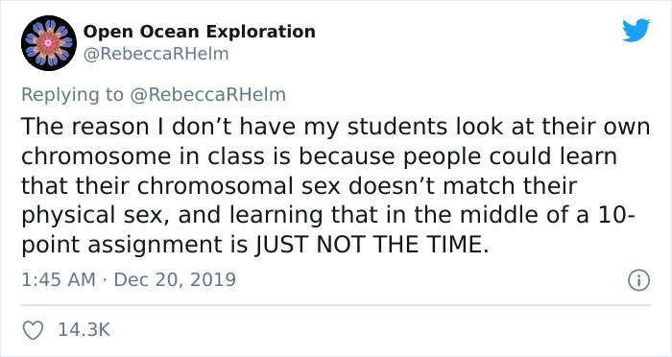Select the words JUST NOT THE TIME
The height and width of the screenshot is (357, 672).
click(372, 245)
